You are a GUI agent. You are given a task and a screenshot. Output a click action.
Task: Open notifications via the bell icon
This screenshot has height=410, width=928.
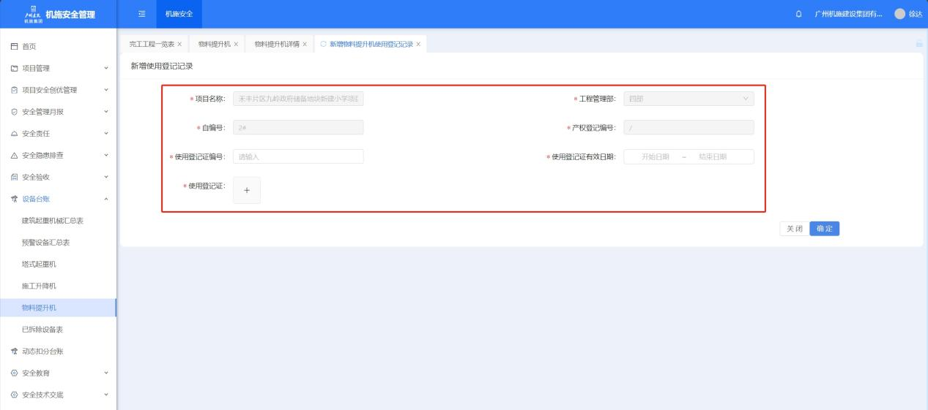pyautogui.click(x=798, y=14)
